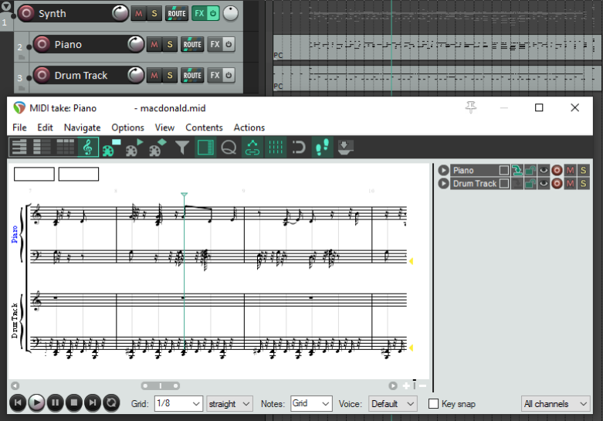
Task: Click the quantize Q icon
Action: pyautogui.click(x=229, y=147)
